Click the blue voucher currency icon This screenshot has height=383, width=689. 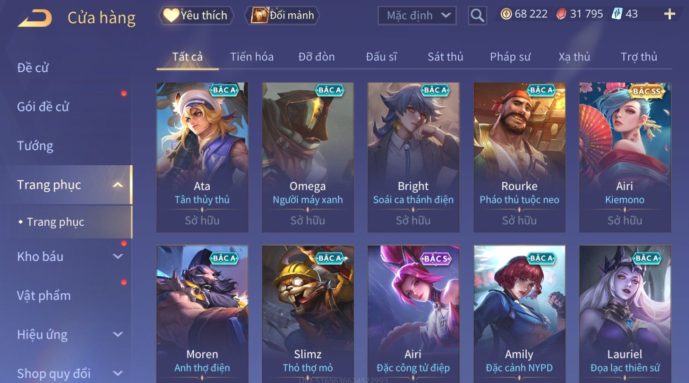point(617,14)
